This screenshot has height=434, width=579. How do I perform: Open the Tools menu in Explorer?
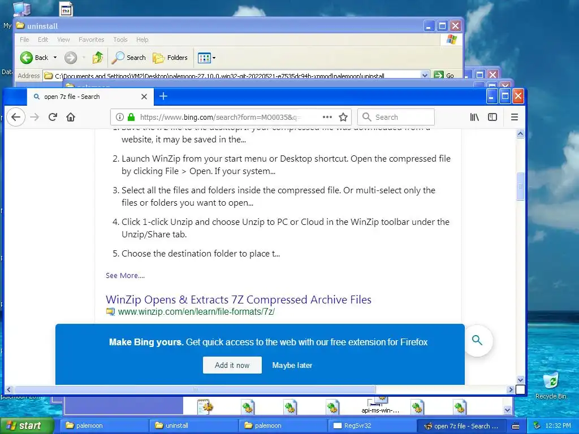pyautogui.click(x=120, y=40)
